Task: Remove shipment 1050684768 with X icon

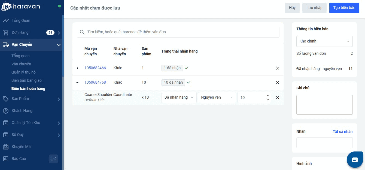Action: (x=277, y=83)
